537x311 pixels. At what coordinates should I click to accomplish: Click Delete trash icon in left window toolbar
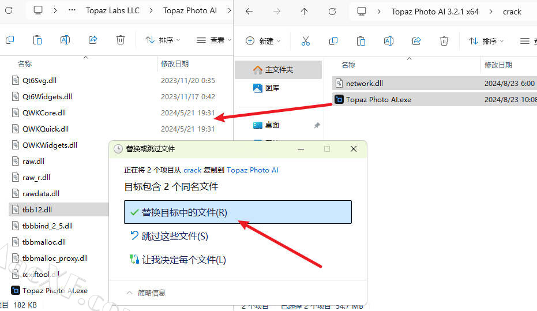[120, 40]
